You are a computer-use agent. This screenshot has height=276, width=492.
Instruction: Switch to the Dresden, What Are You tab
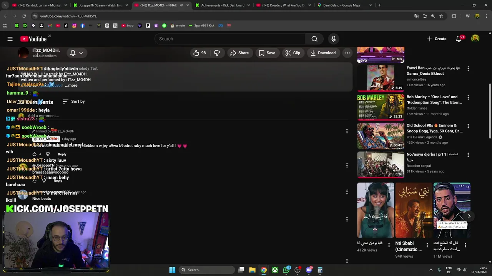pyautogui.click(x=284, y=5)
